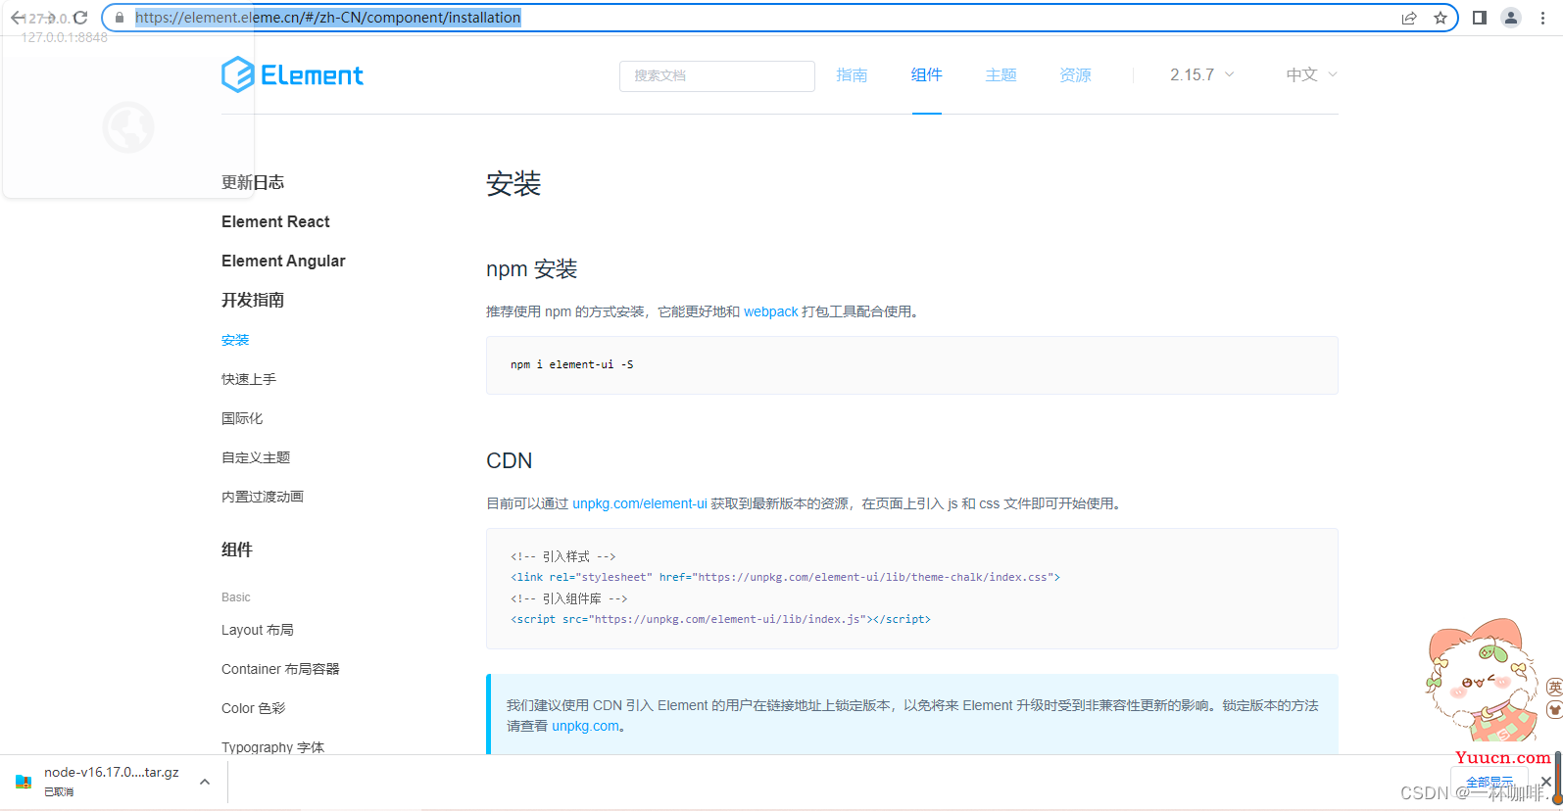Screen dimensions: 1563x811
Task: Select 快速上手 in sidebar
Action: [x=249, y=379]
